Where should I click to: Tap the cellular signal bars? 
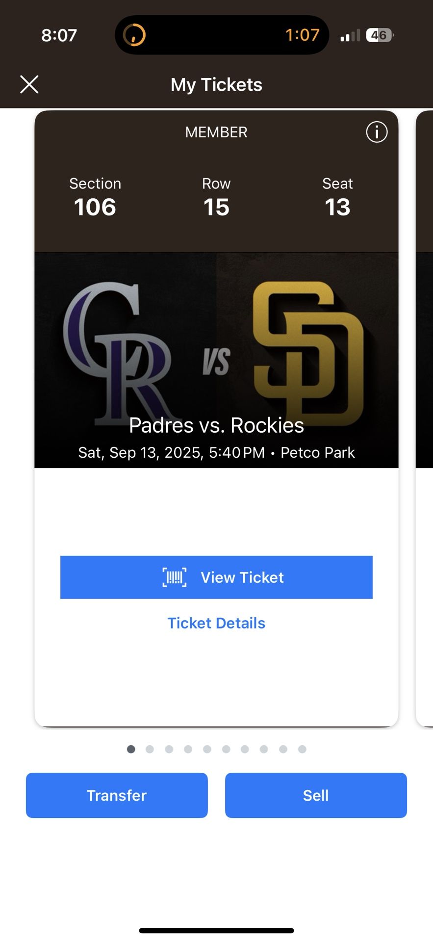click(x=350, y=36)
